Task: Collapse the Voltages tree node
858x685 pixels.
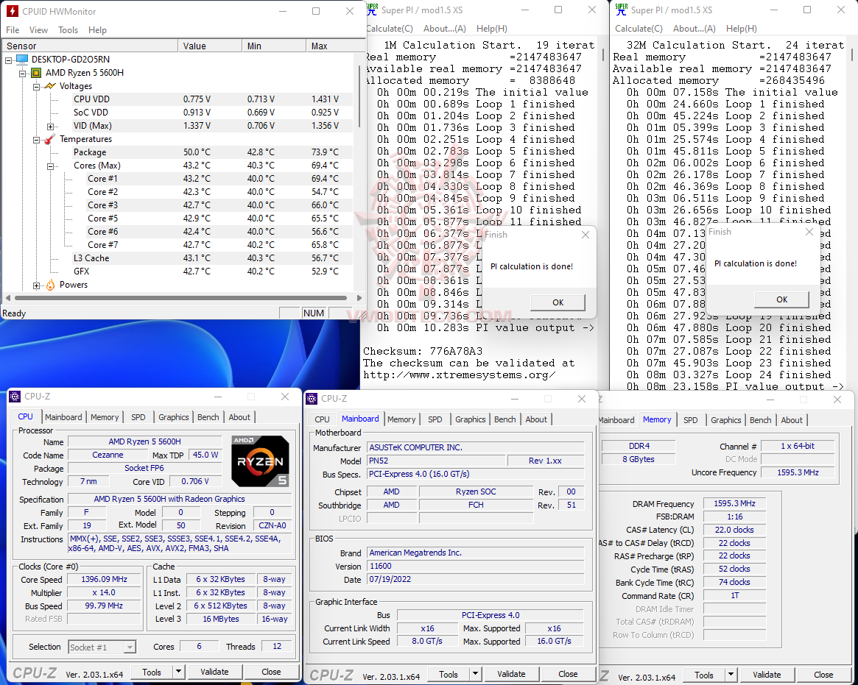Action: point(36,86)
